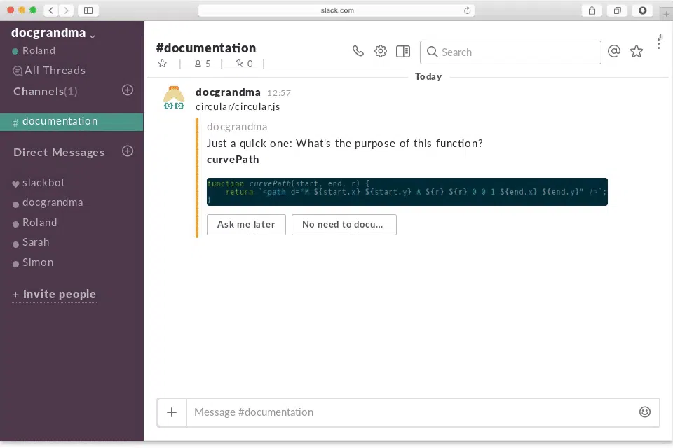This screenshot has height=448, width=673.
Task: Go forward in browser history
Action: click(66, 10)
